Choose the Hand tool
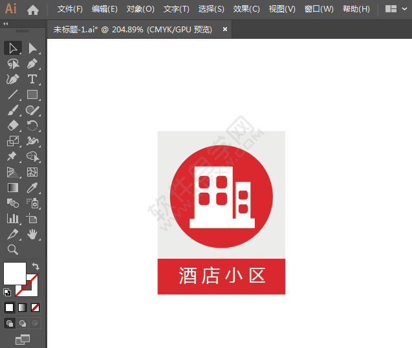 (32, 234)
